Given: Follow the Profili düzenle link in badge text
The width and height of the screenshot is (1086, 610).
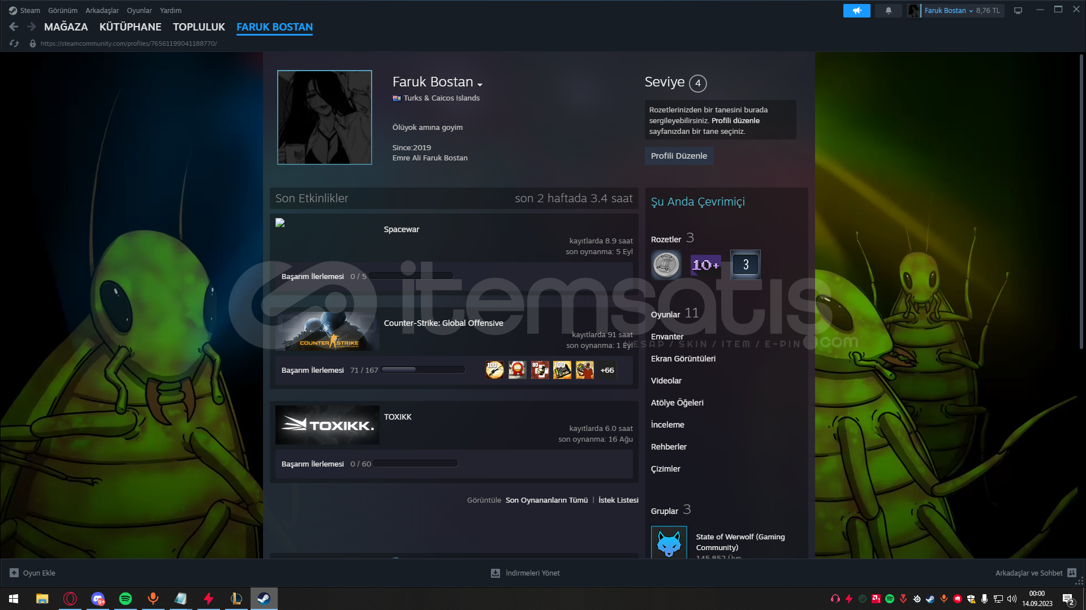Looking at the screenshot, I should click(735, 120).
